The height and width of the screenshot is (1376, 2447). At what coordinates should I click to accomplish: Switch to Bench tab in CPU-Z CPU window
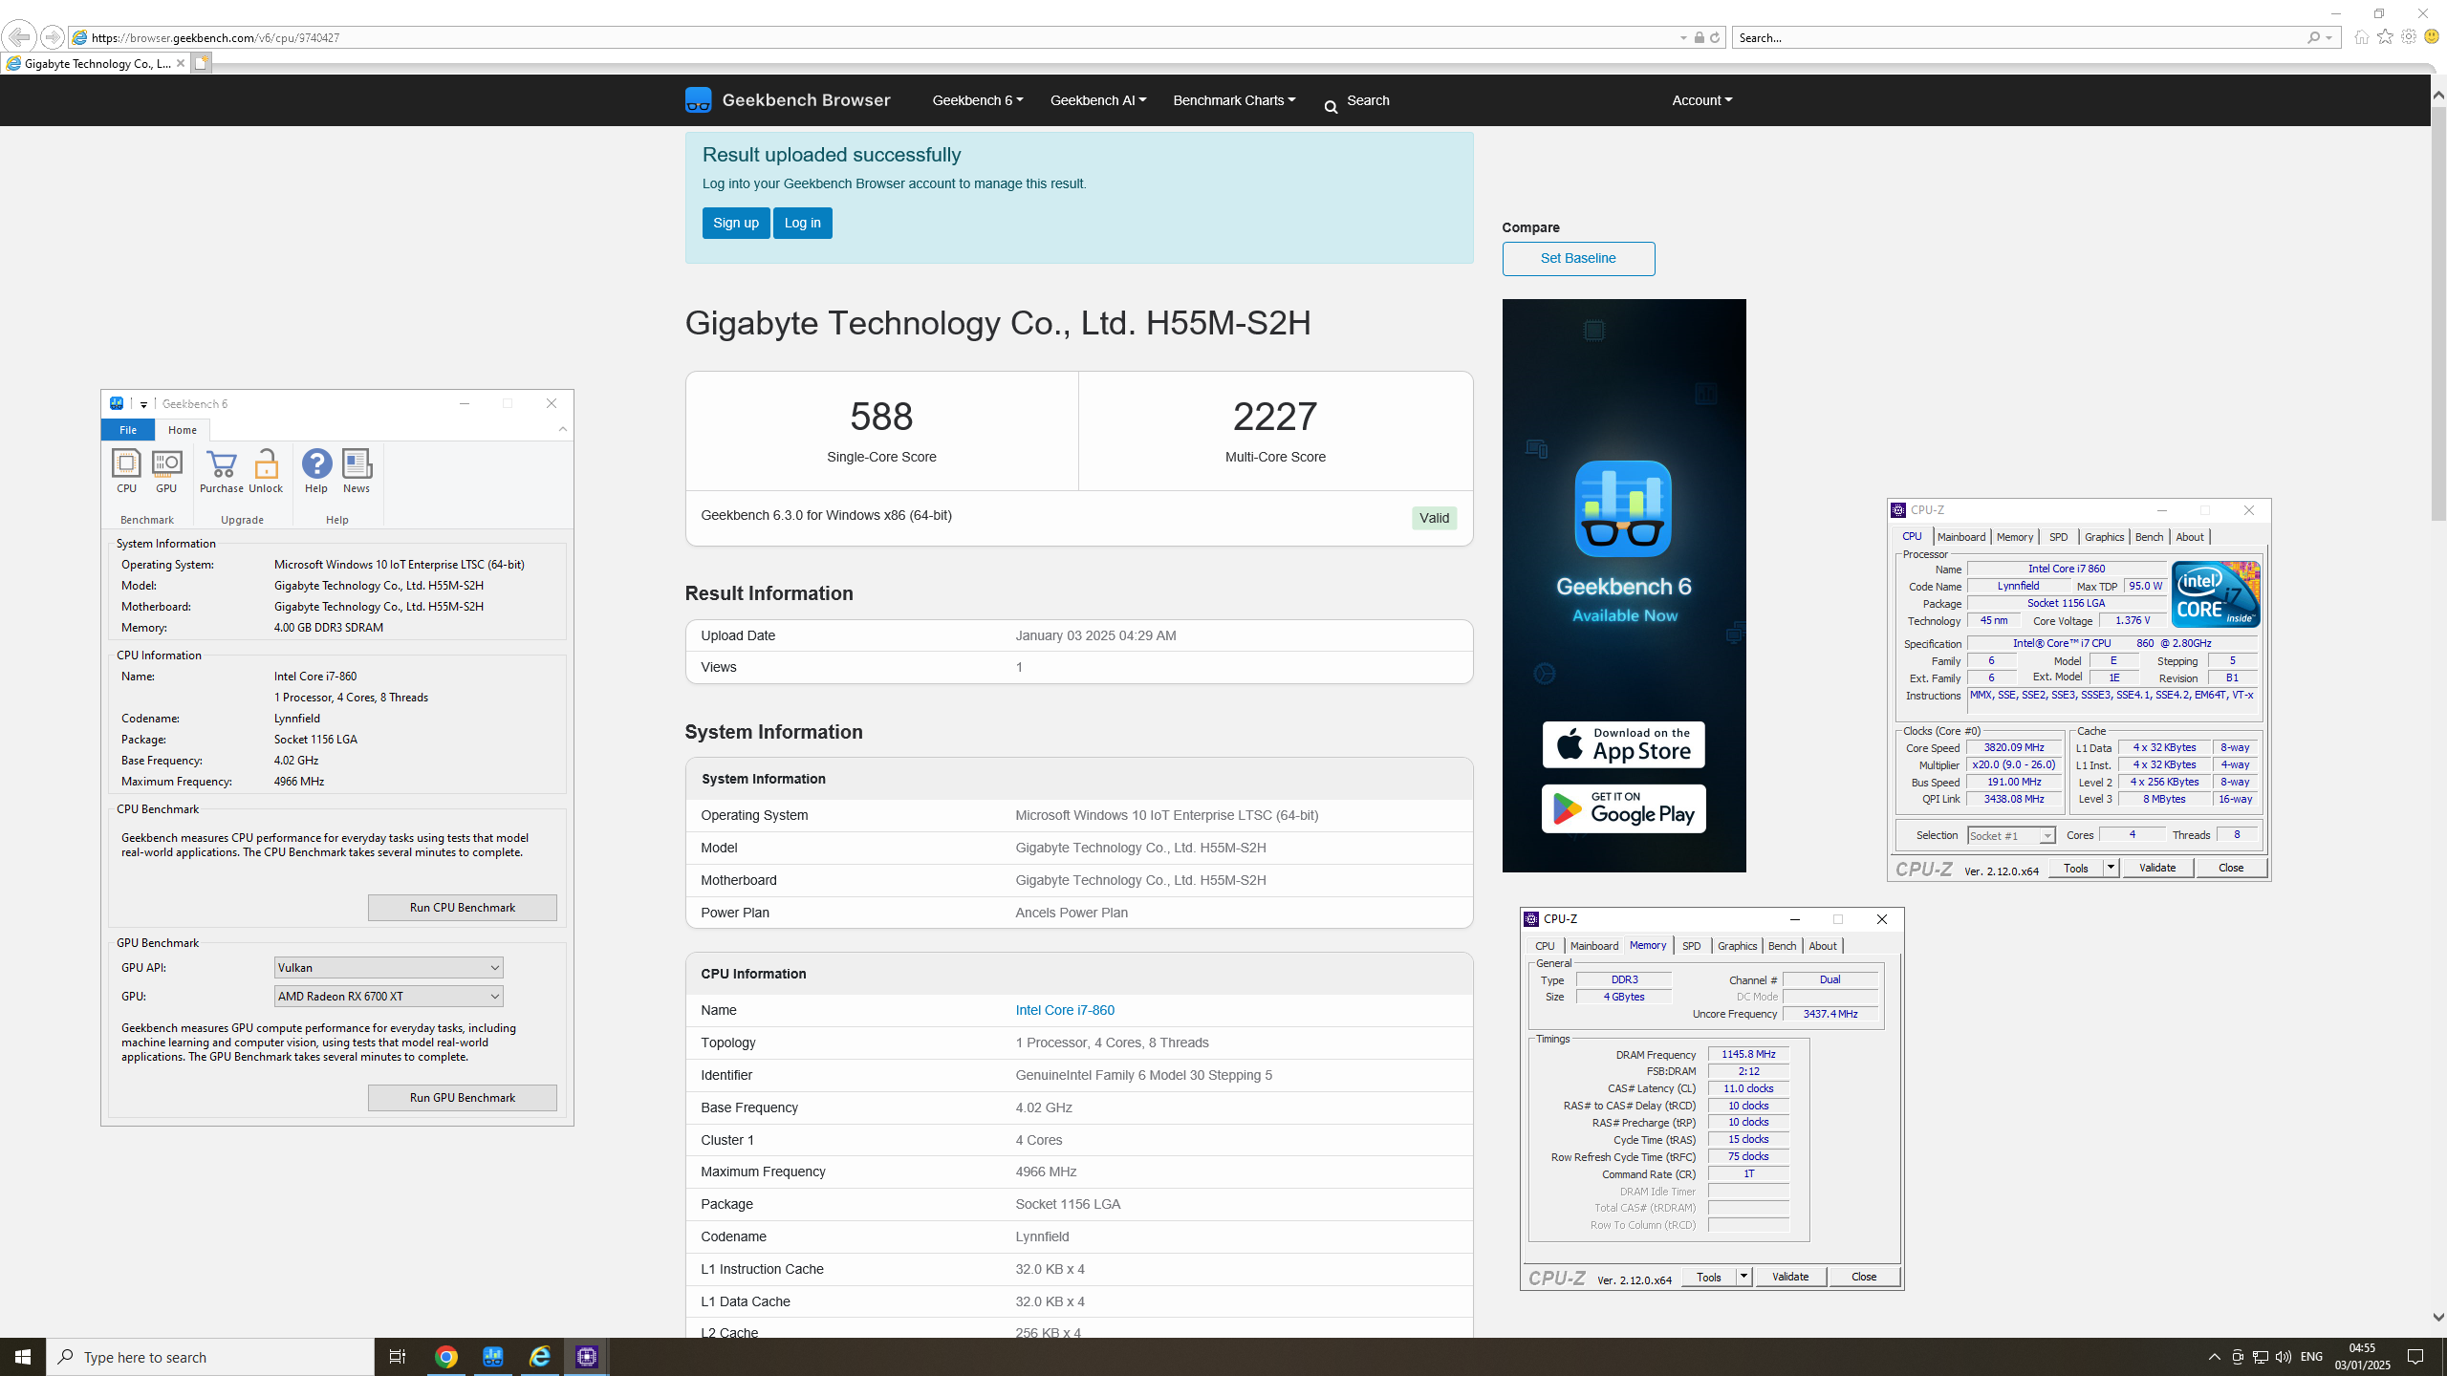[2149, 537]
